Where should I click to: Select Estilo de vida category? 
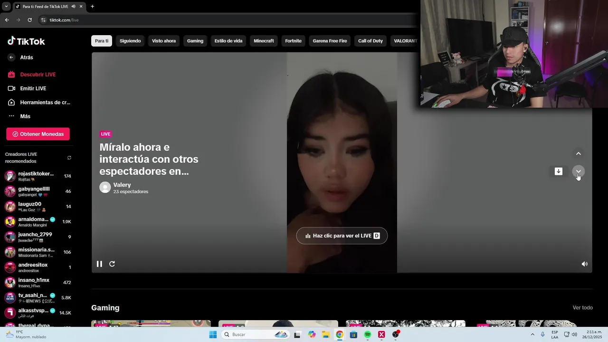[228, 41]
